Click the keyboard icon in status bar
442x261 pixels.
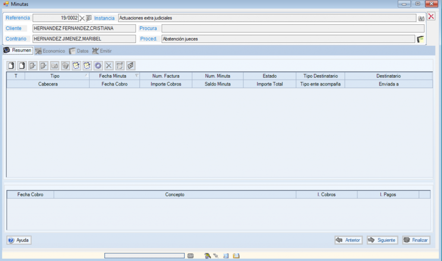tap(190, 256)
